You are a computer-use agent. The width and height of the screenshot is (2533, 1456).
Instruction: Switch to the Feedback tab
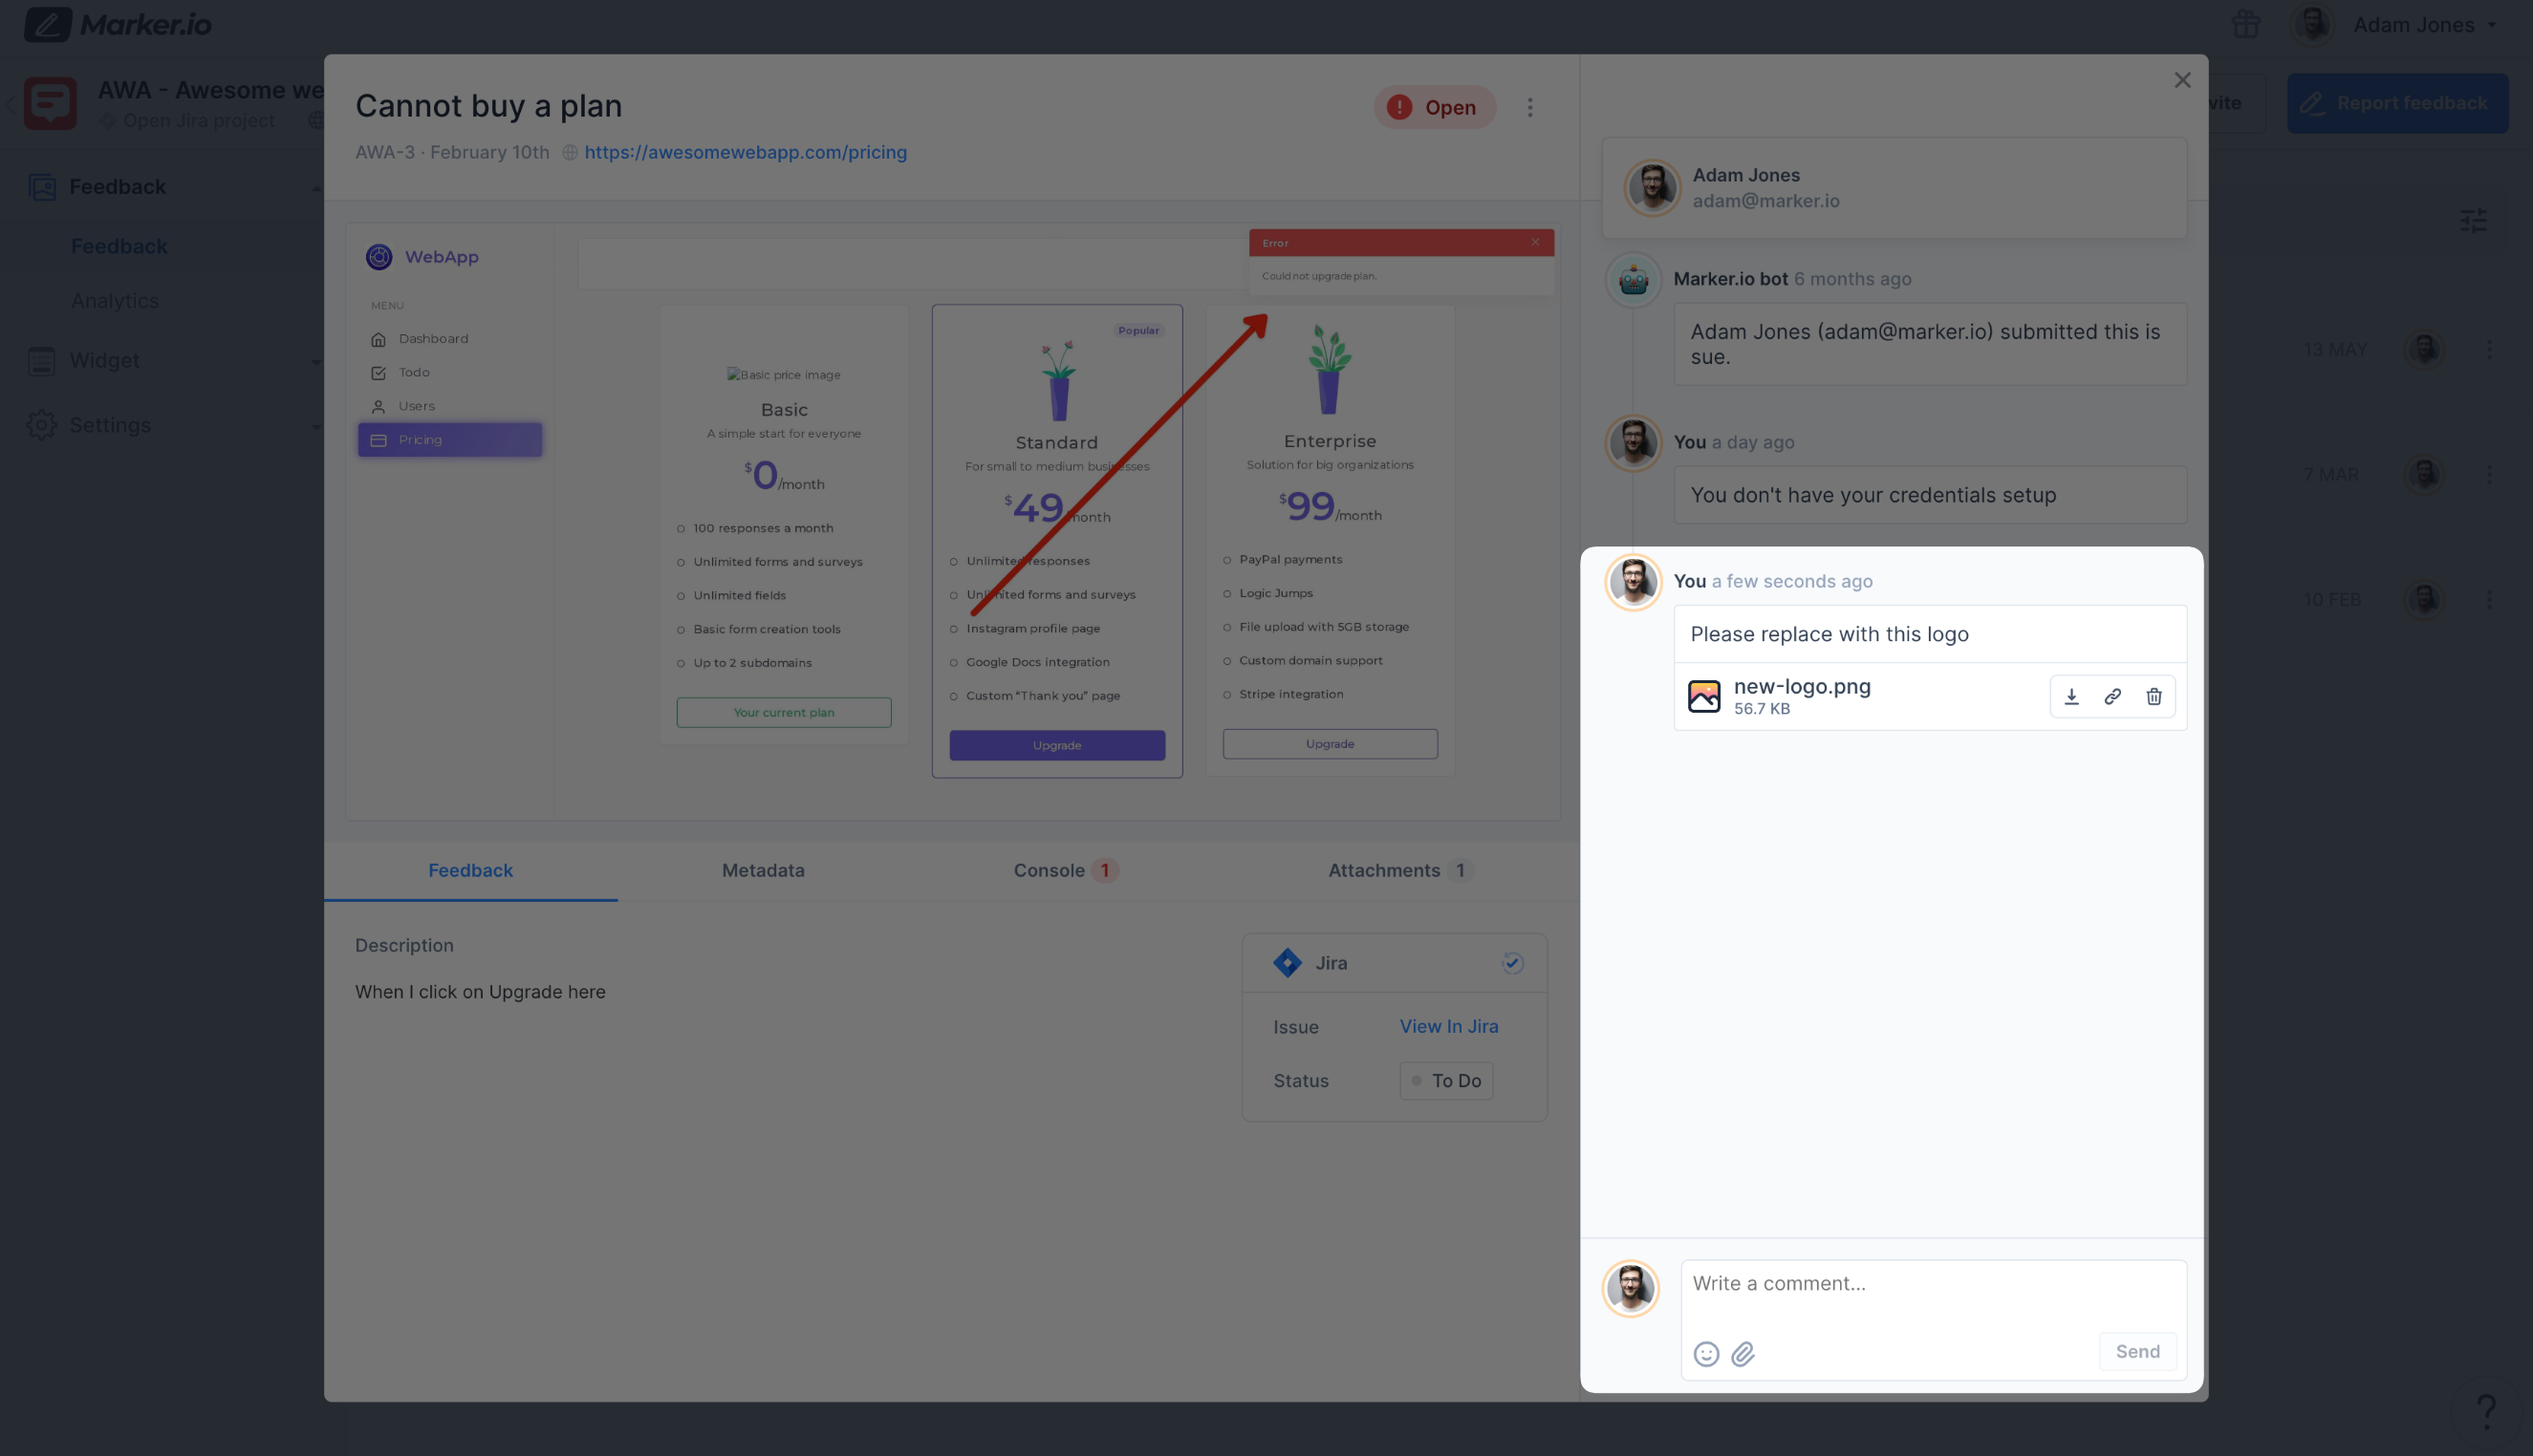click(470, 870)
